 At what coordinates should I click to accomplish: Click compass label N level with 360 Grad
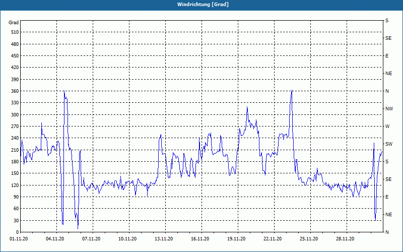[x=387, y=91]
